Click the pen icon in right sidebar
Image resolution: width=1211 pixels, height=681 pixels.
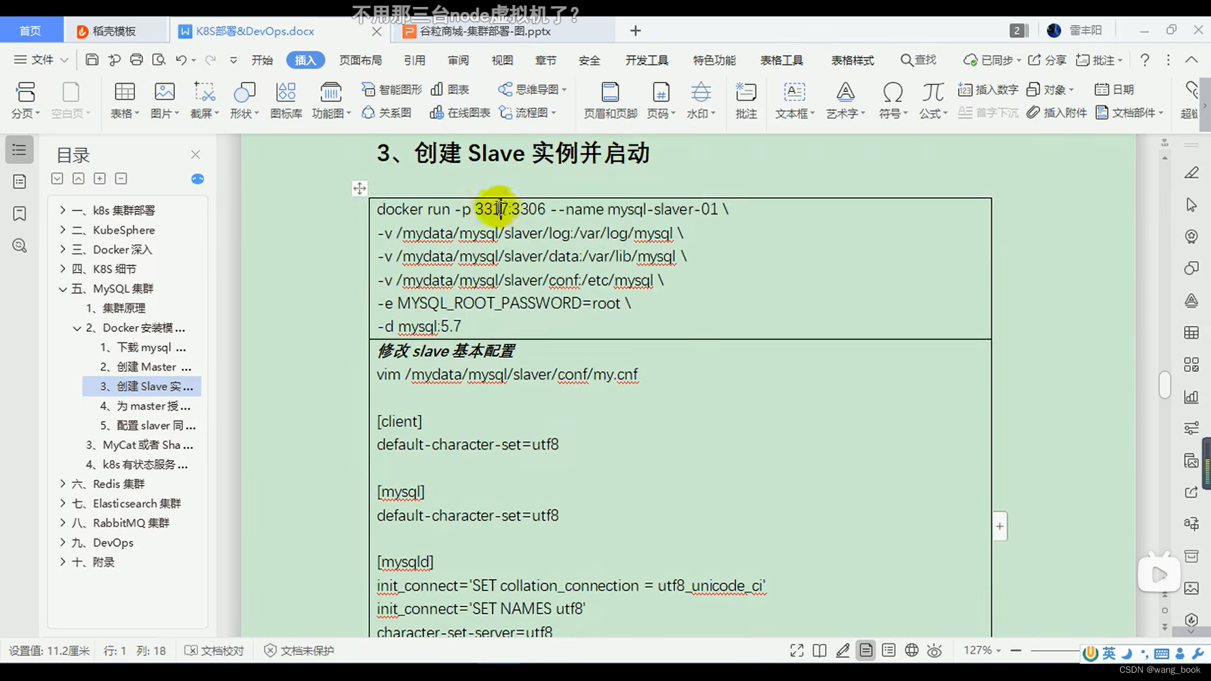click(x=1191, y=173)
